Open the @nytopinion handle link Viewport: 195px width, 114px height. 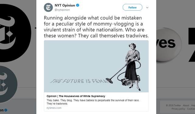tap(62, 10)
